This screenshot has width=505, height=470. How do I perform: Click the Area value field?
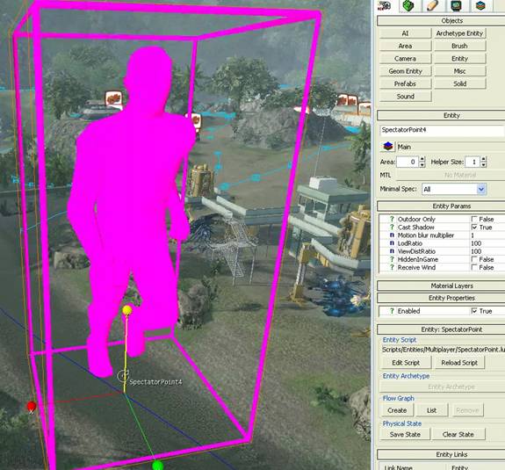pos(408,162)
